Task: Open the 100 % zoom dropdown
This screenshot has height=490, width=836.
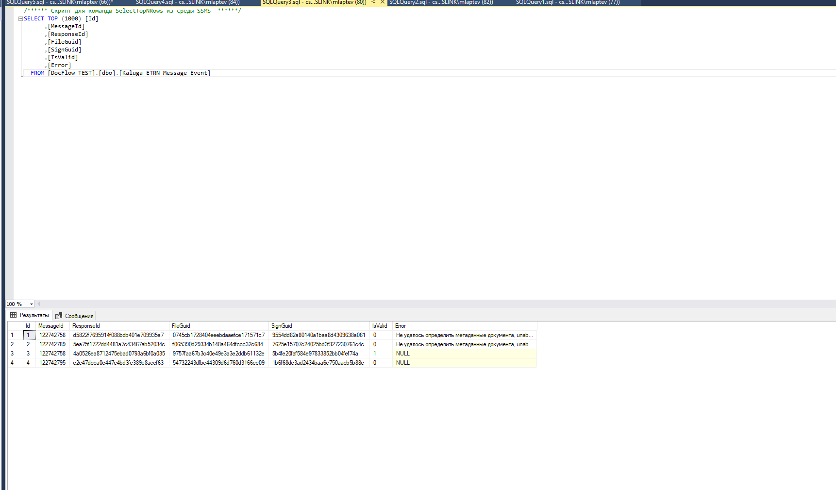Action: tap(32, 304)
